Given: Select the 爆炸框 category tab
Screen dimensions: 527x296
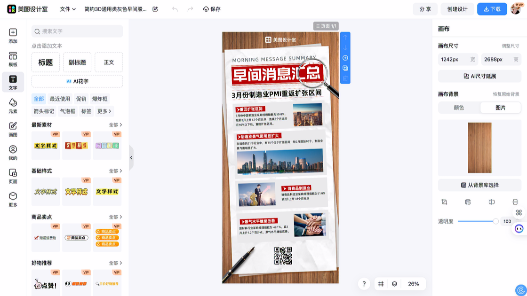Looking at the screenshot, I should [99, 99].
